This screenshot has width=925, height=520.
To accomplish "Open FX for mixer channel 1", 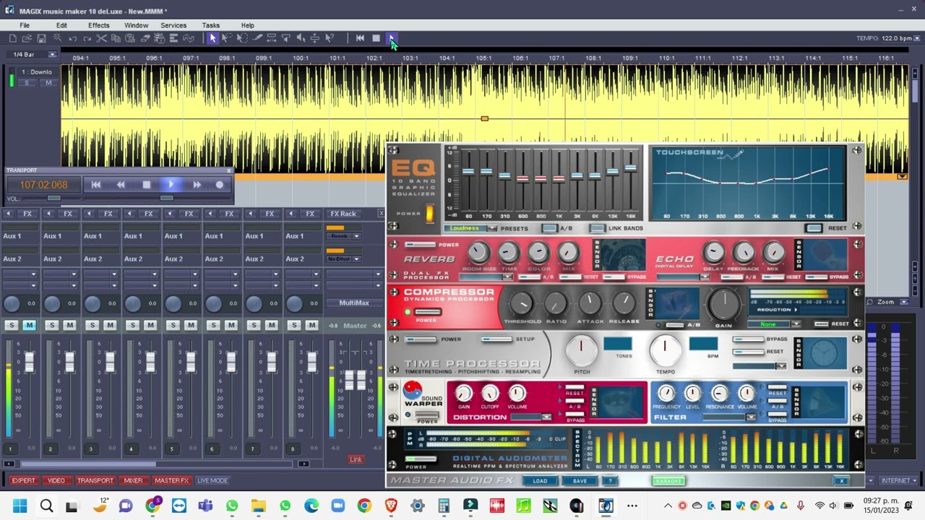I will tap(27, 214).
